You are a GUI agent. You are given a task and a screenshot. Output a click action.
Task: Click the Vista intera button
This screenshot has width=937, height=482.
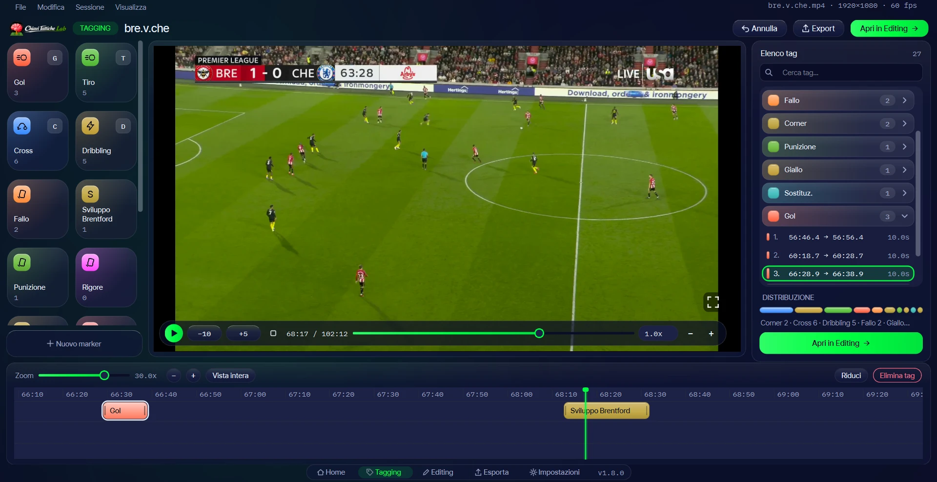click(x=230, y=376)
